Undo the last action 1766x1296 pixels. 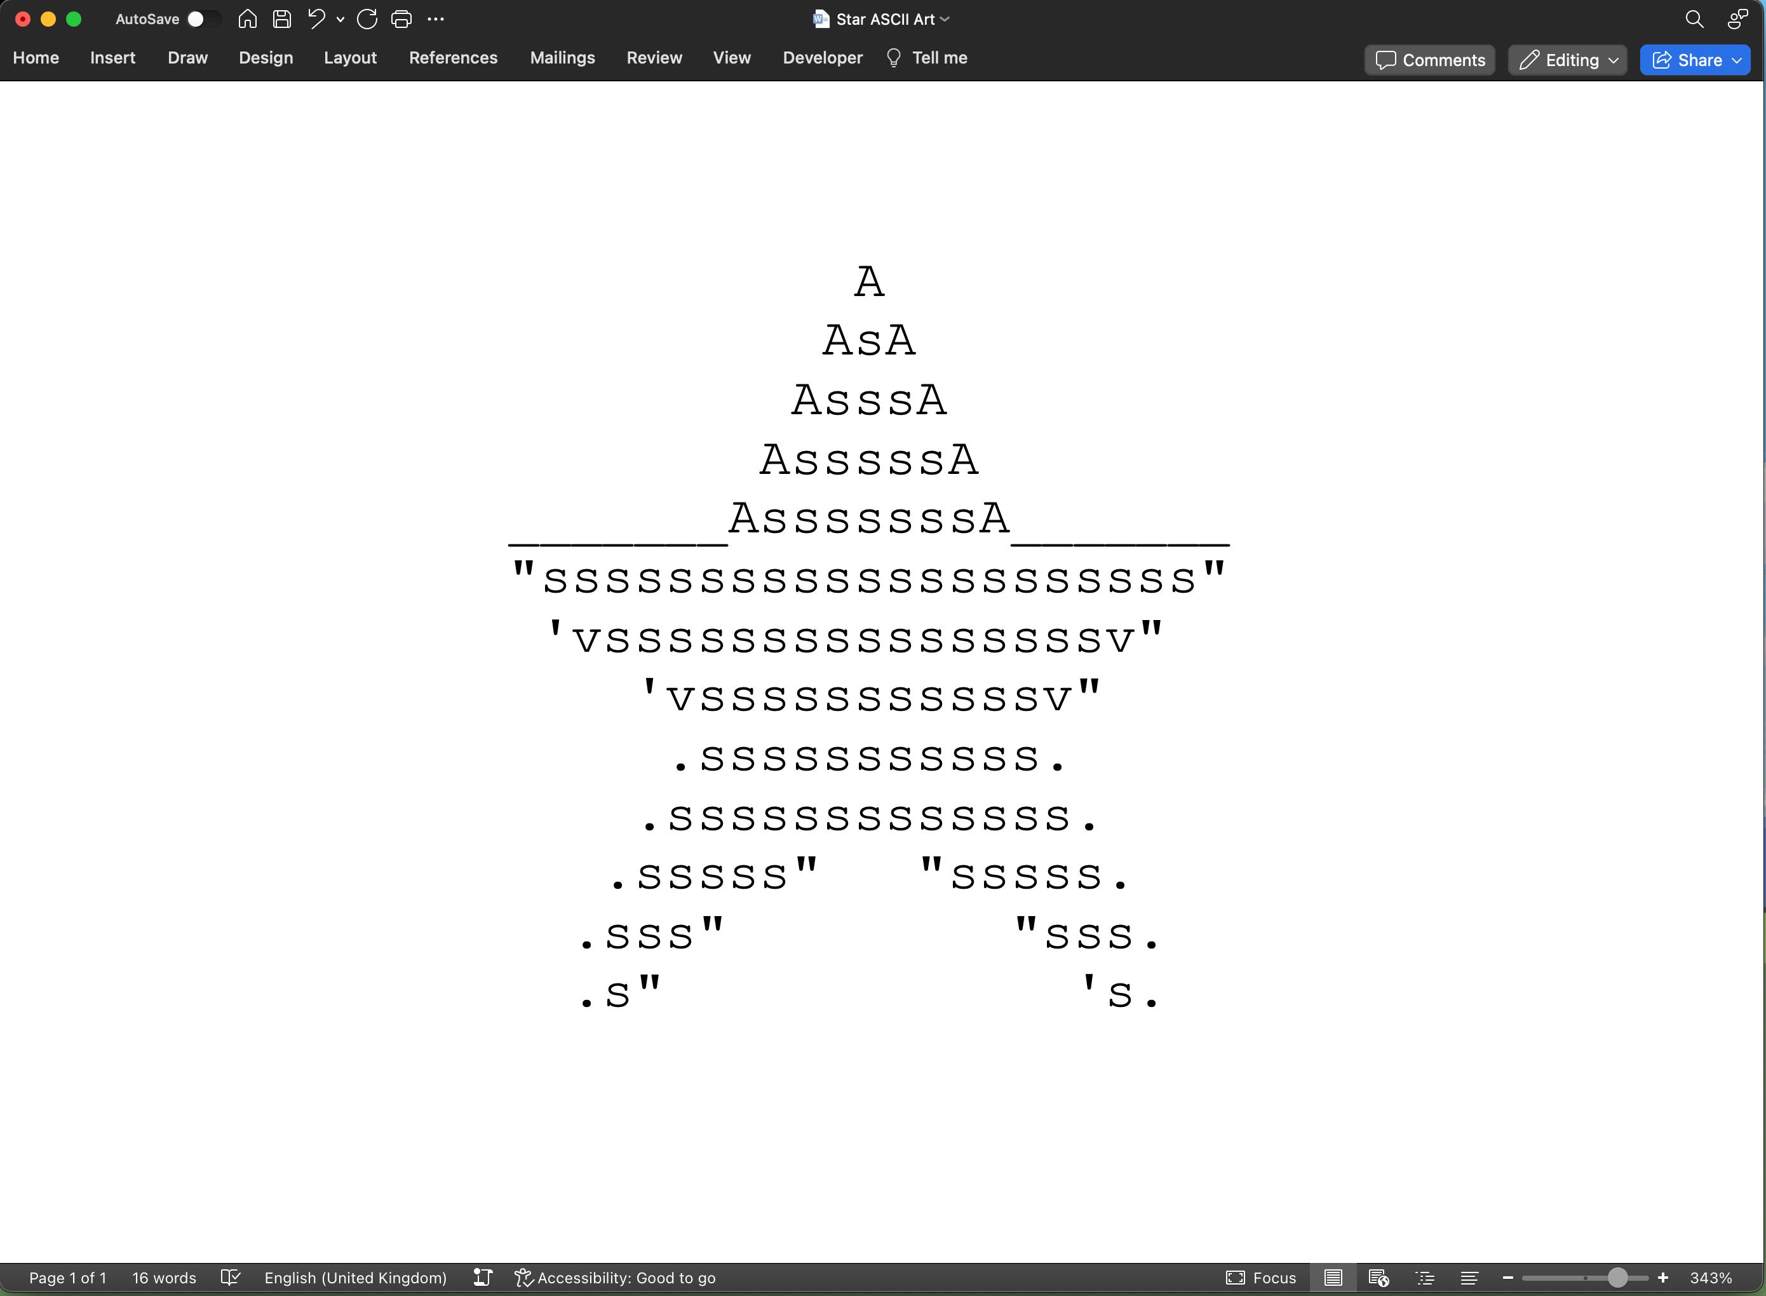coord(317,19)
